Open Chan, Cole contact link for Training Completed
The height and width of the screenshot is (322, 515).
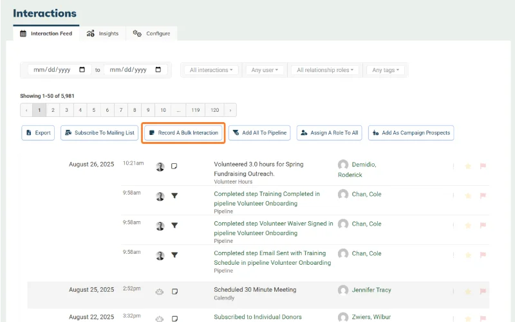(366, 194)
